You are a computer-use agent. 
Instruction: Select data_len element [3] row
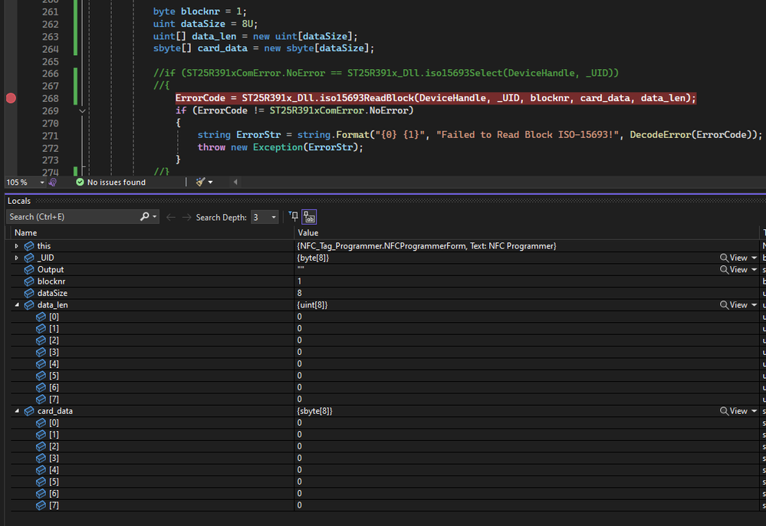pyautogui.click(x=385, y=352)
